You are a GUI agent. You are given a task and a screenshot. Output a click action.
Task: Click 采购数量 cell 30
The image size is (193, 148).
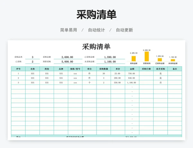104,73
